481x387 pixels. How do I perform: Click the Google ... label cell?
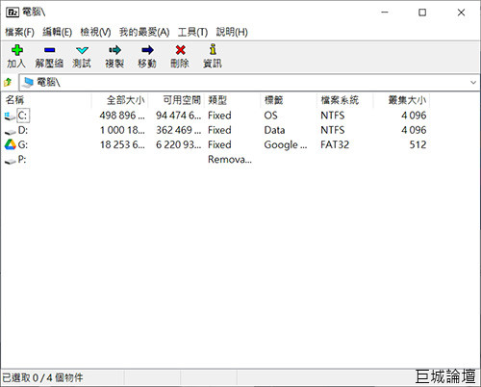click(x=286, y=145)
